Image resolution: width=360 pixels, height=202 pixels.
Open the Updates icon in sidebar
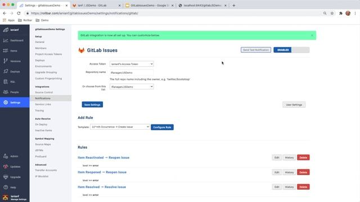coord(6,167)
